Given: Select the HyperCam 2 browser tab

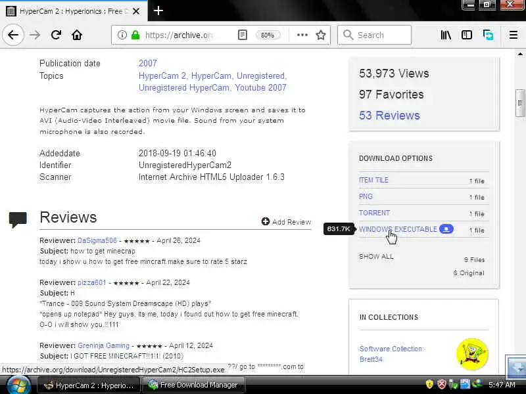Looking at the screenshot, I should point(74,11).
